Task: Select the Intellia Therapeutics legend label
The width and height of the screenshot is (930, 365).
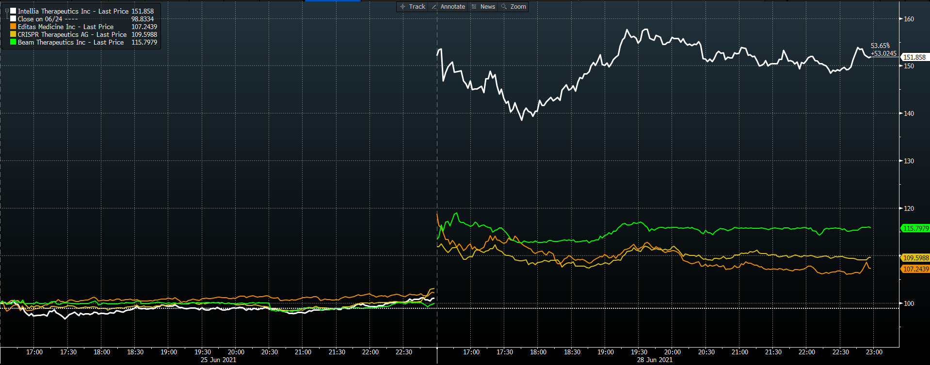Action: click(x=73, y=11)
